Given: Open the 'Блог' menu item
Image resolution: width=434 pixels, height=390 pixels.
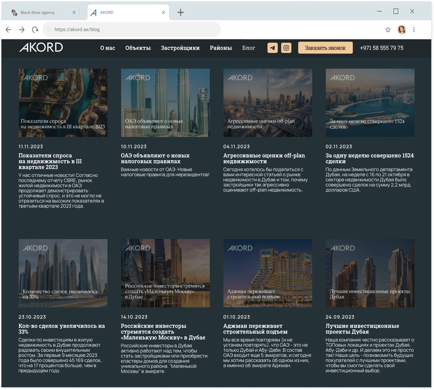Looking at the screenshot, I should point(249,48).
